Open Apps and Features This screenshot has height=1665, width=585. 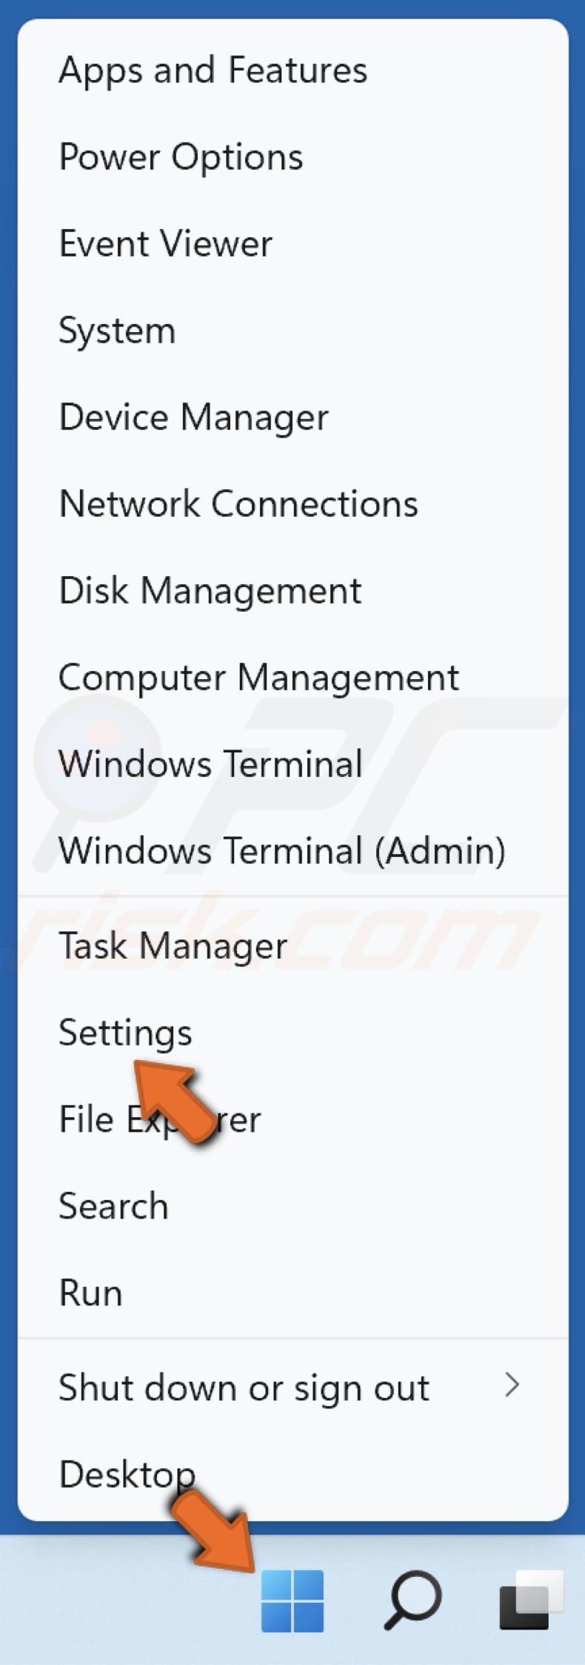[x=213, y=70]
